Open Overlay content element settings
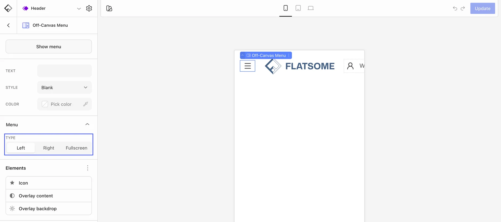 pyautogui.click(x=49, y=196)
